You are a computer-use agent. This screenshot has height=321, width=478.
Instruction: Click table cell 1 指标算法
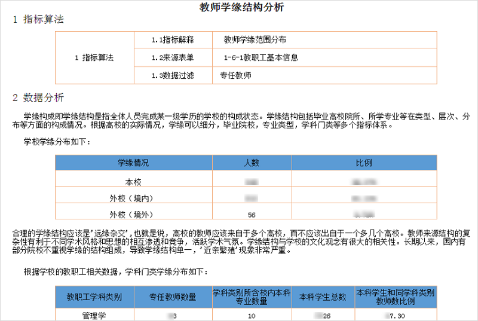click(x=94, y=57)
